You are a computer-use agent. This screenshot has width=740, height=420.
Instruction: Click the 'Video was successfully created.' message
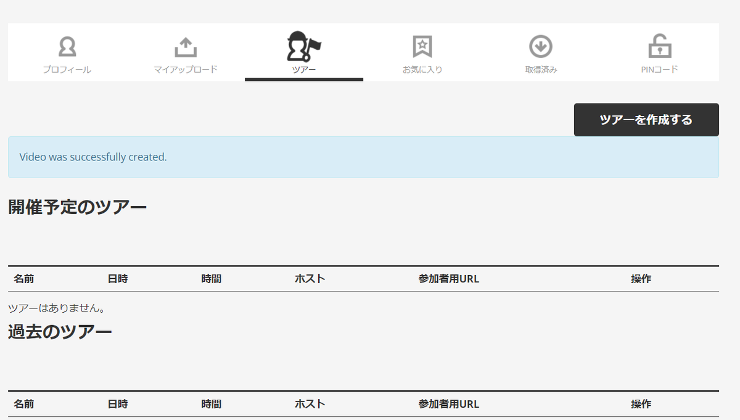coord(93,157)
